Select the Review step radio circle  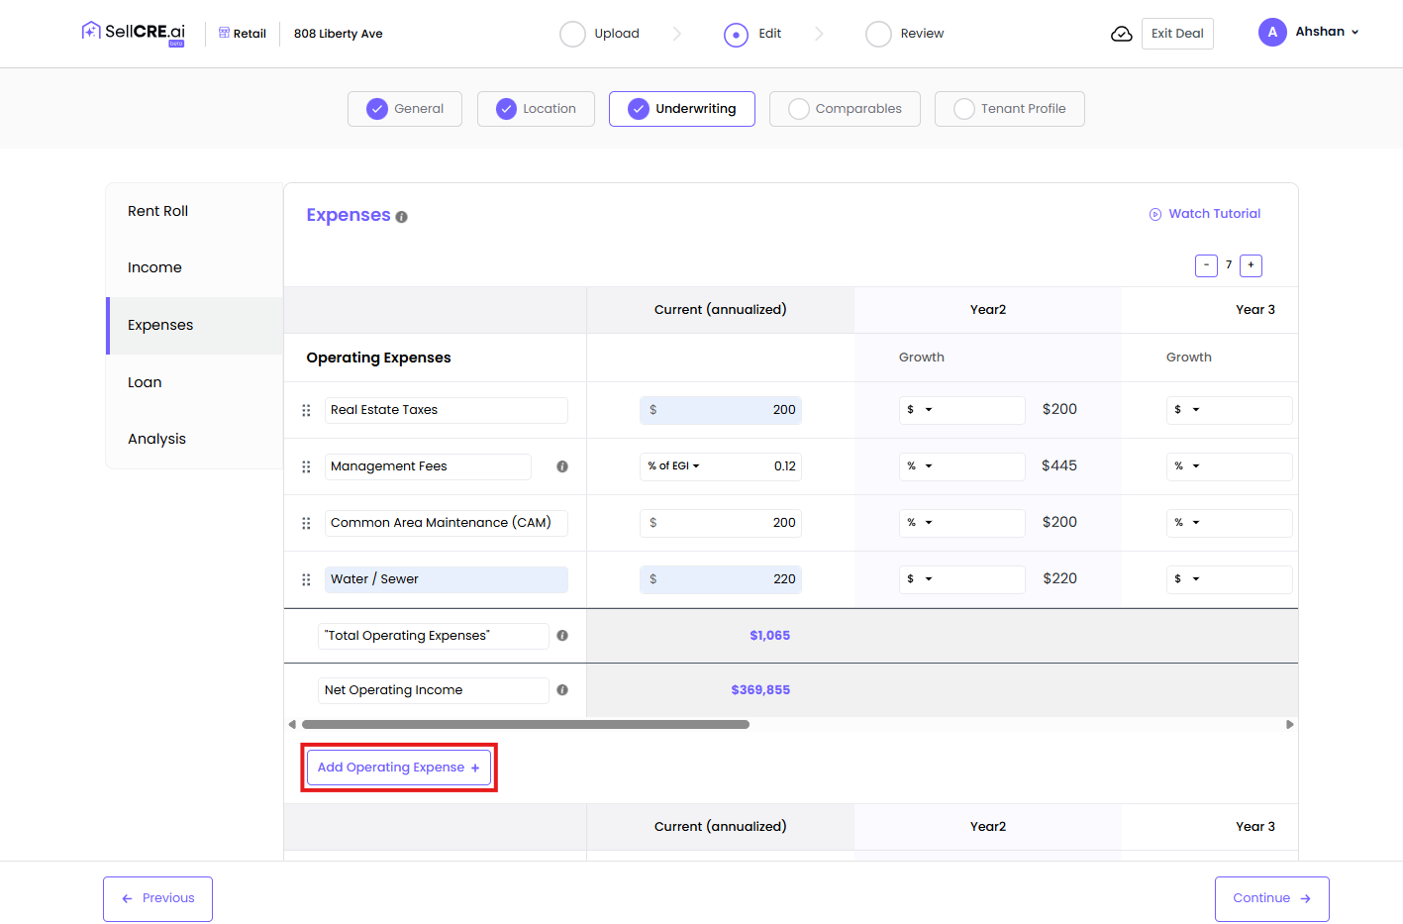pyautogui.click(x=878, y=35)
